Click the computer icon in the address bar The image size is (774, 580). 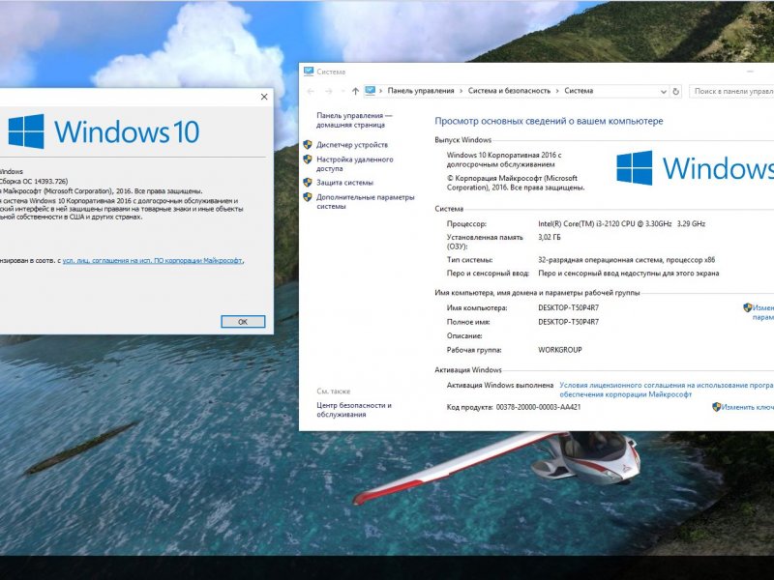click(371, 91)
